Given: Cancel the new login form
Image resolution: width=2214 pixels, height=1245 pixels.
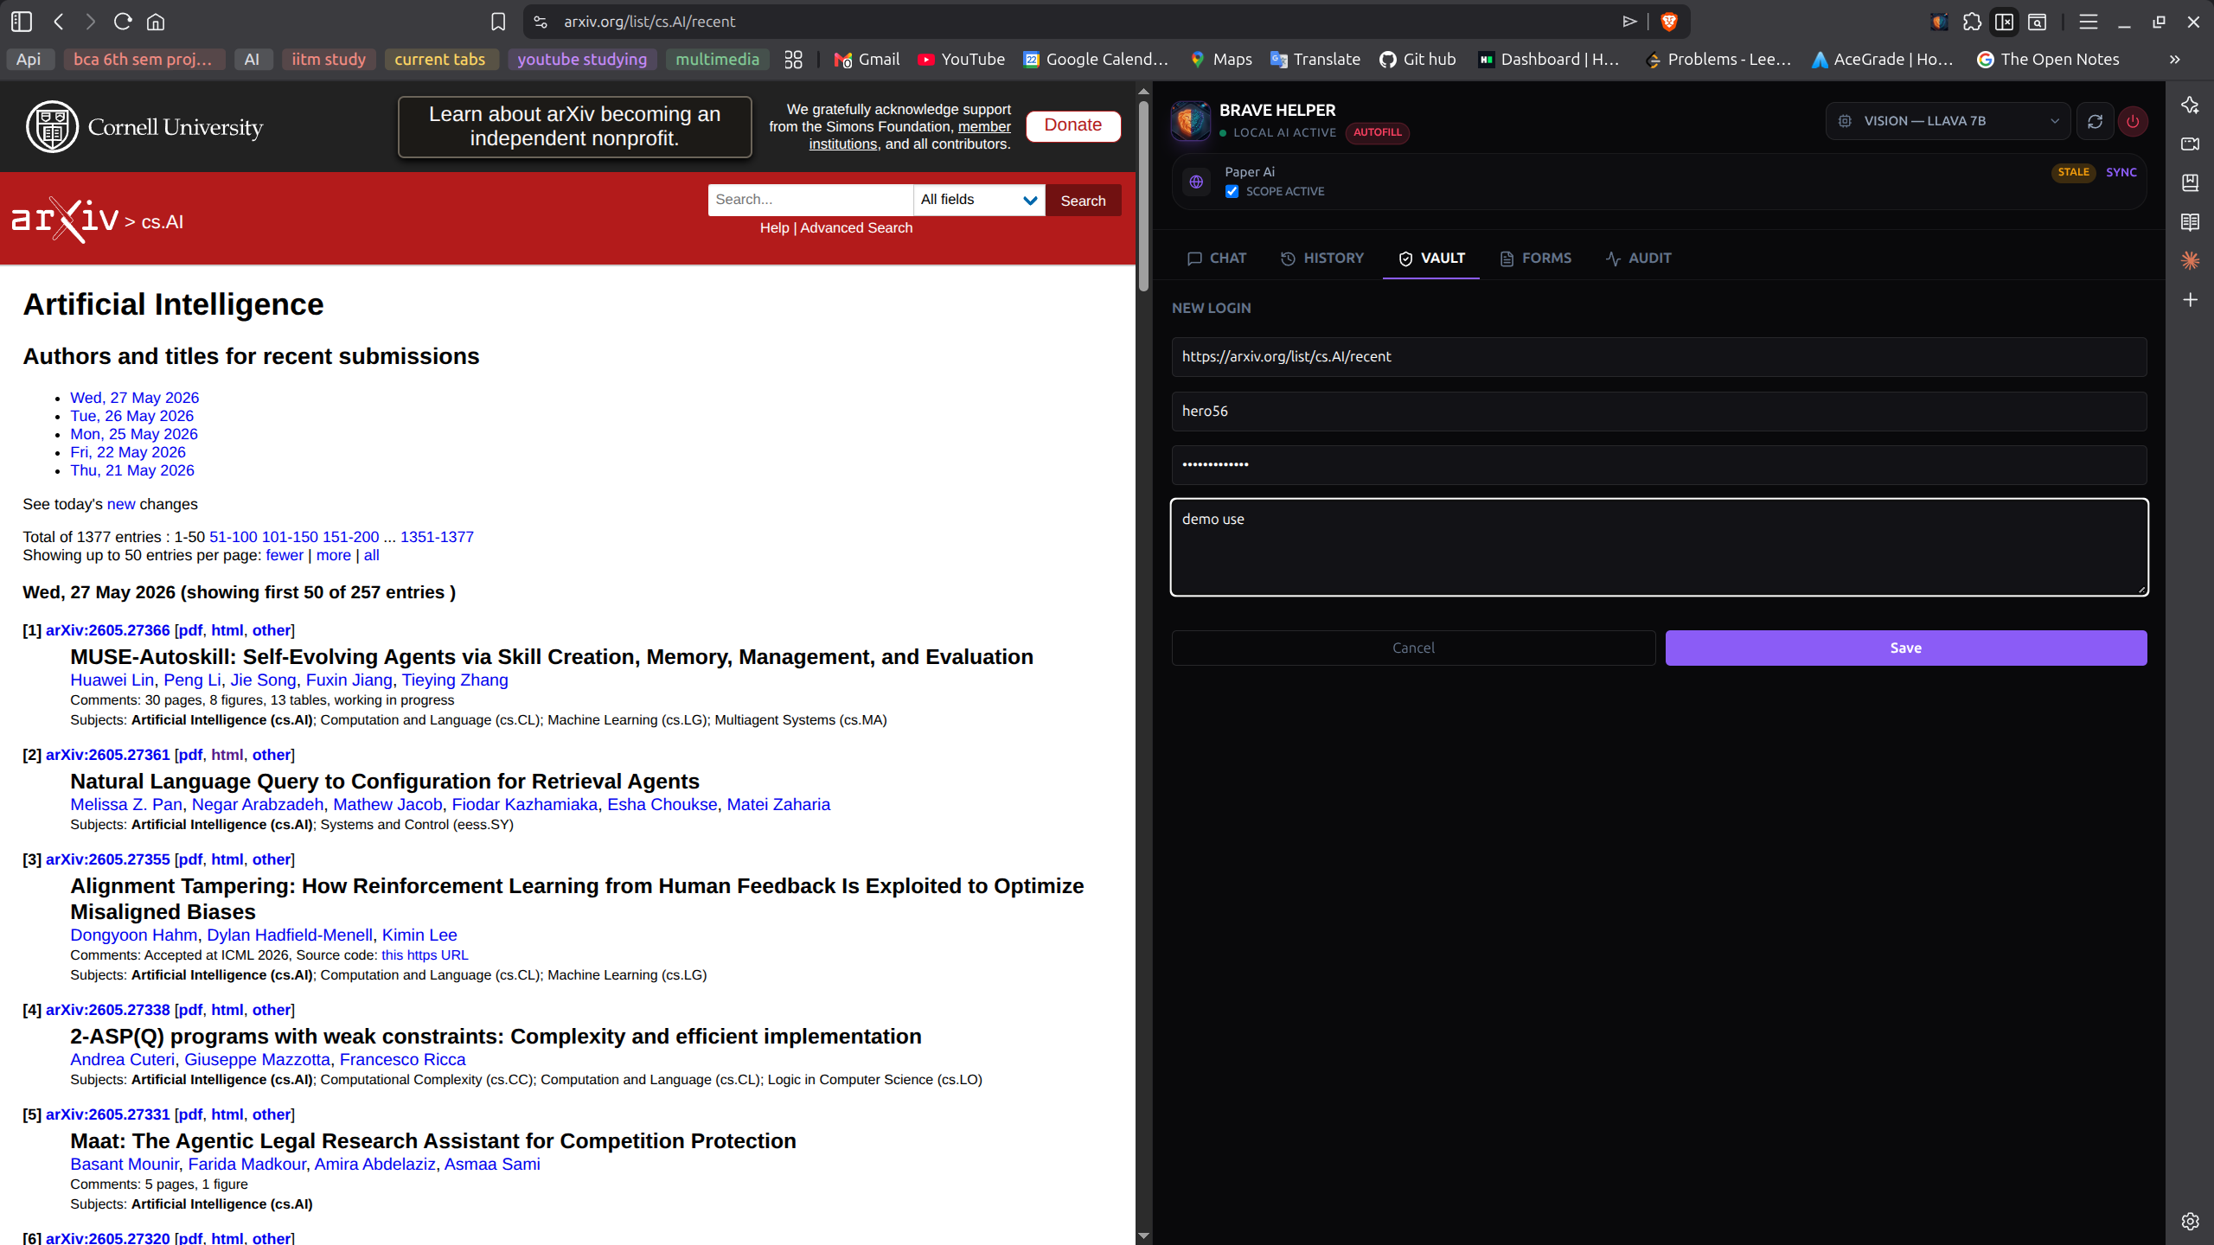Looking at the screenshot, I should 1413,648.
